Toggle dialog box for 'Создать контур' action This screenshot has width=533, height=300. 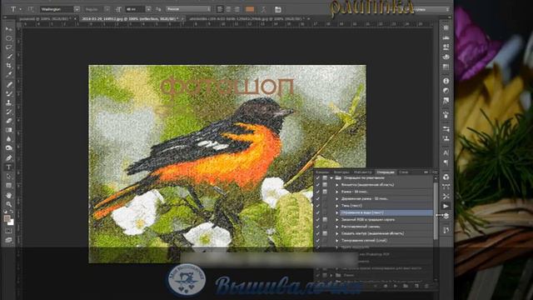point(325,233)
